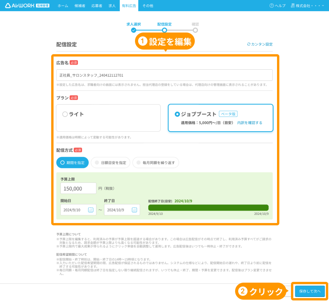Open the 有料広告 tab
The height and width of the screenshot is (302, 329).
point(129,6)
